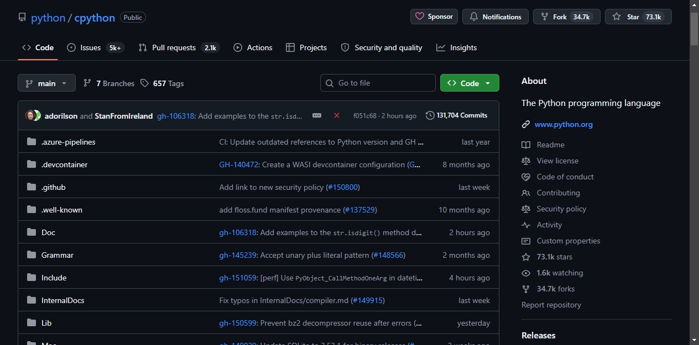Open the gh-106318 link in latest commit bar
The image size is (699, 345).
tap(176, 116)
